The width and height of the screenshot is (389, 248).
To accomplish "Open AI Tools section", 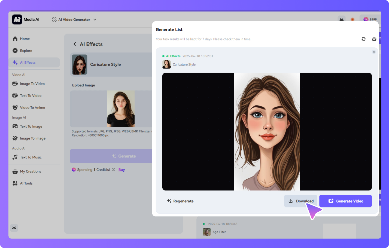I will pyautogui.click(x=26, y=184).
